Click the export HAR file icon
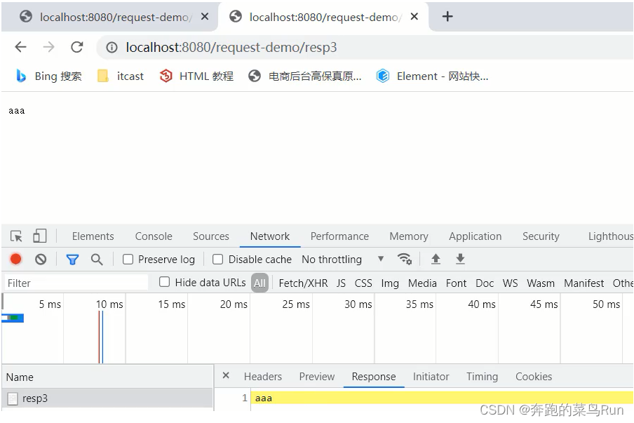This screenshot has width=634, height=423. tap(460, 259)
